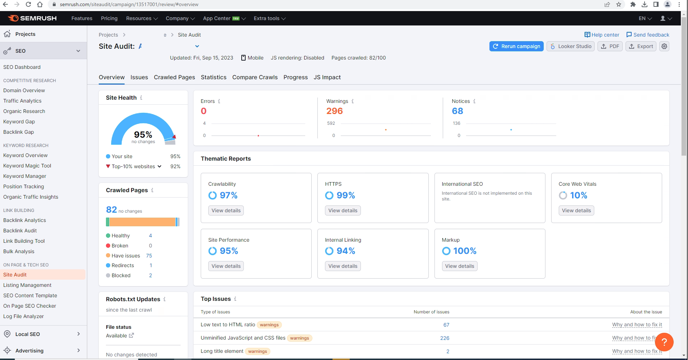Open the settings gear icon
Viewport: 688px width, 360px height.
coord(664,46)
